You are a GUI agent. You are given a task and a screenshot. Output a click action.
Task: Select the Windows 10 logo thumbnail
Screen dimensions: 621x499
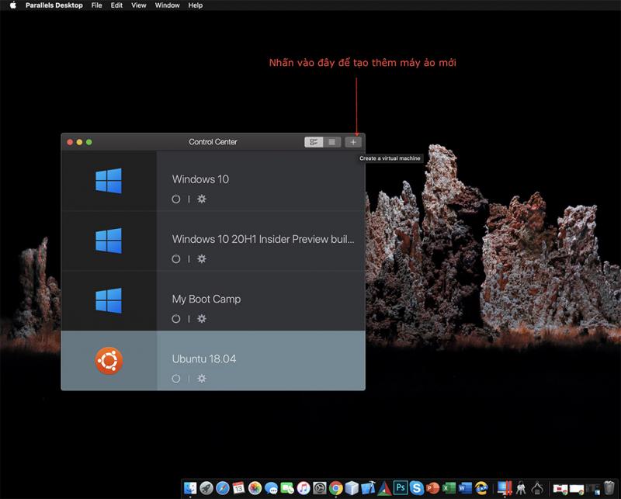click(109, 181)
